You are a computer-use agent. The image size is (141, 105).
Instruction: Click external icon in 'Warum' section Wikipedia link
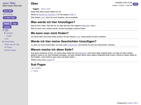click(x=86, y=53)
